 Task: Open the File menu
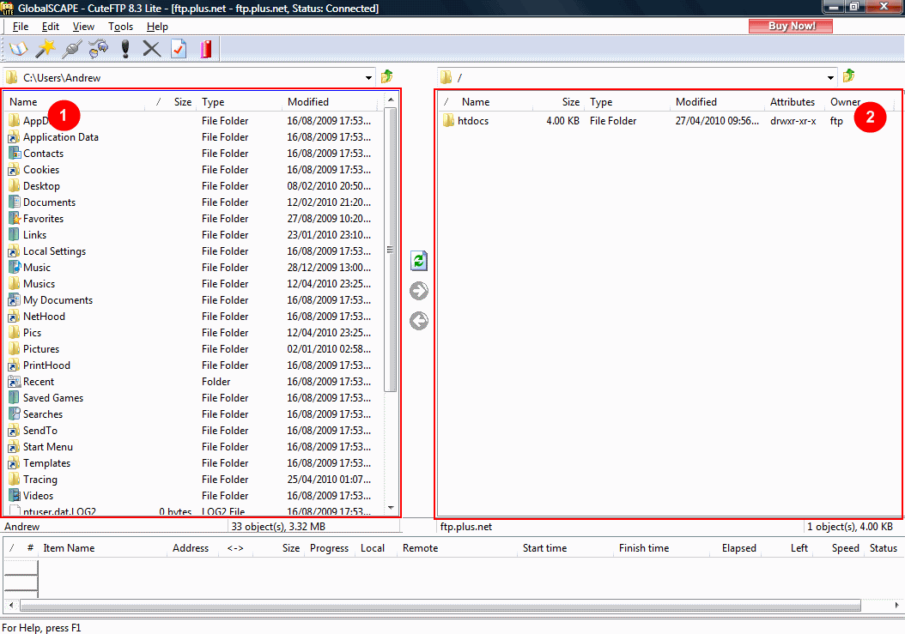pyautogui.click(x=21, y=27)
